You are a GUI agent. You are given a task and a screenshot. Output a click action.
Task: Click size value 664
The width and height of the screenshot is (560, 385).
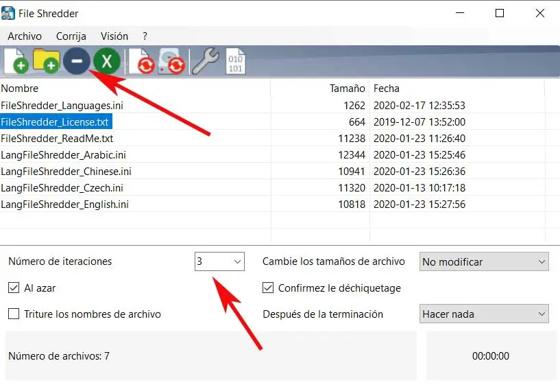[x=357, y=122]
